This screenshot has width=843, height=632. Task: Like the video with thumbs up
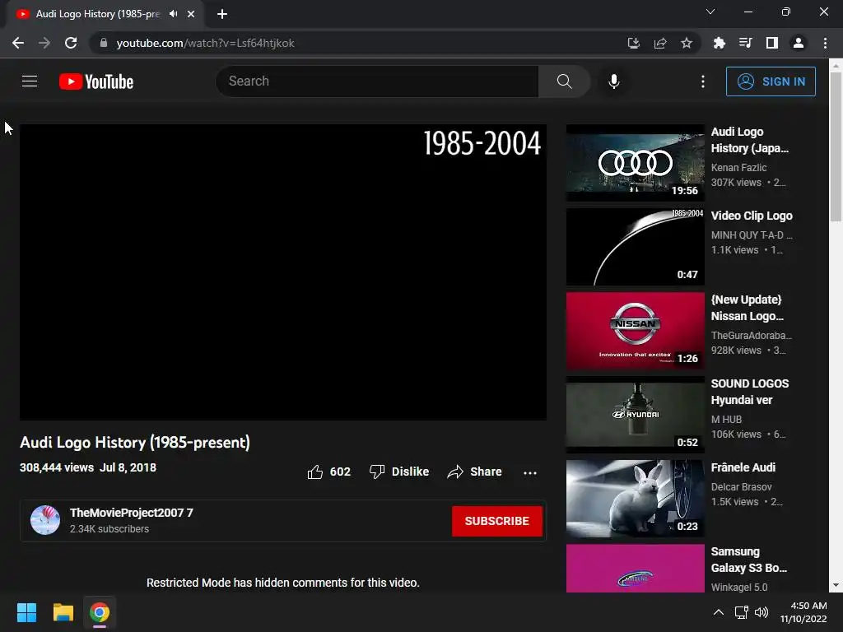328,472
